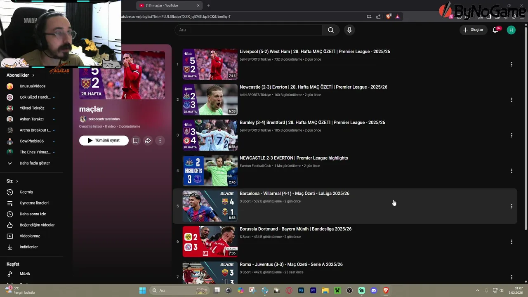Open File Explorer from taskbar
The width and height of the screenshot is (528, 297).
[325, 290]
